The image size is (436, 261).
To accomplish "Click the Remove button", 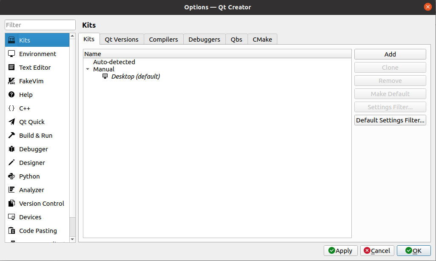I will [390, 81].
